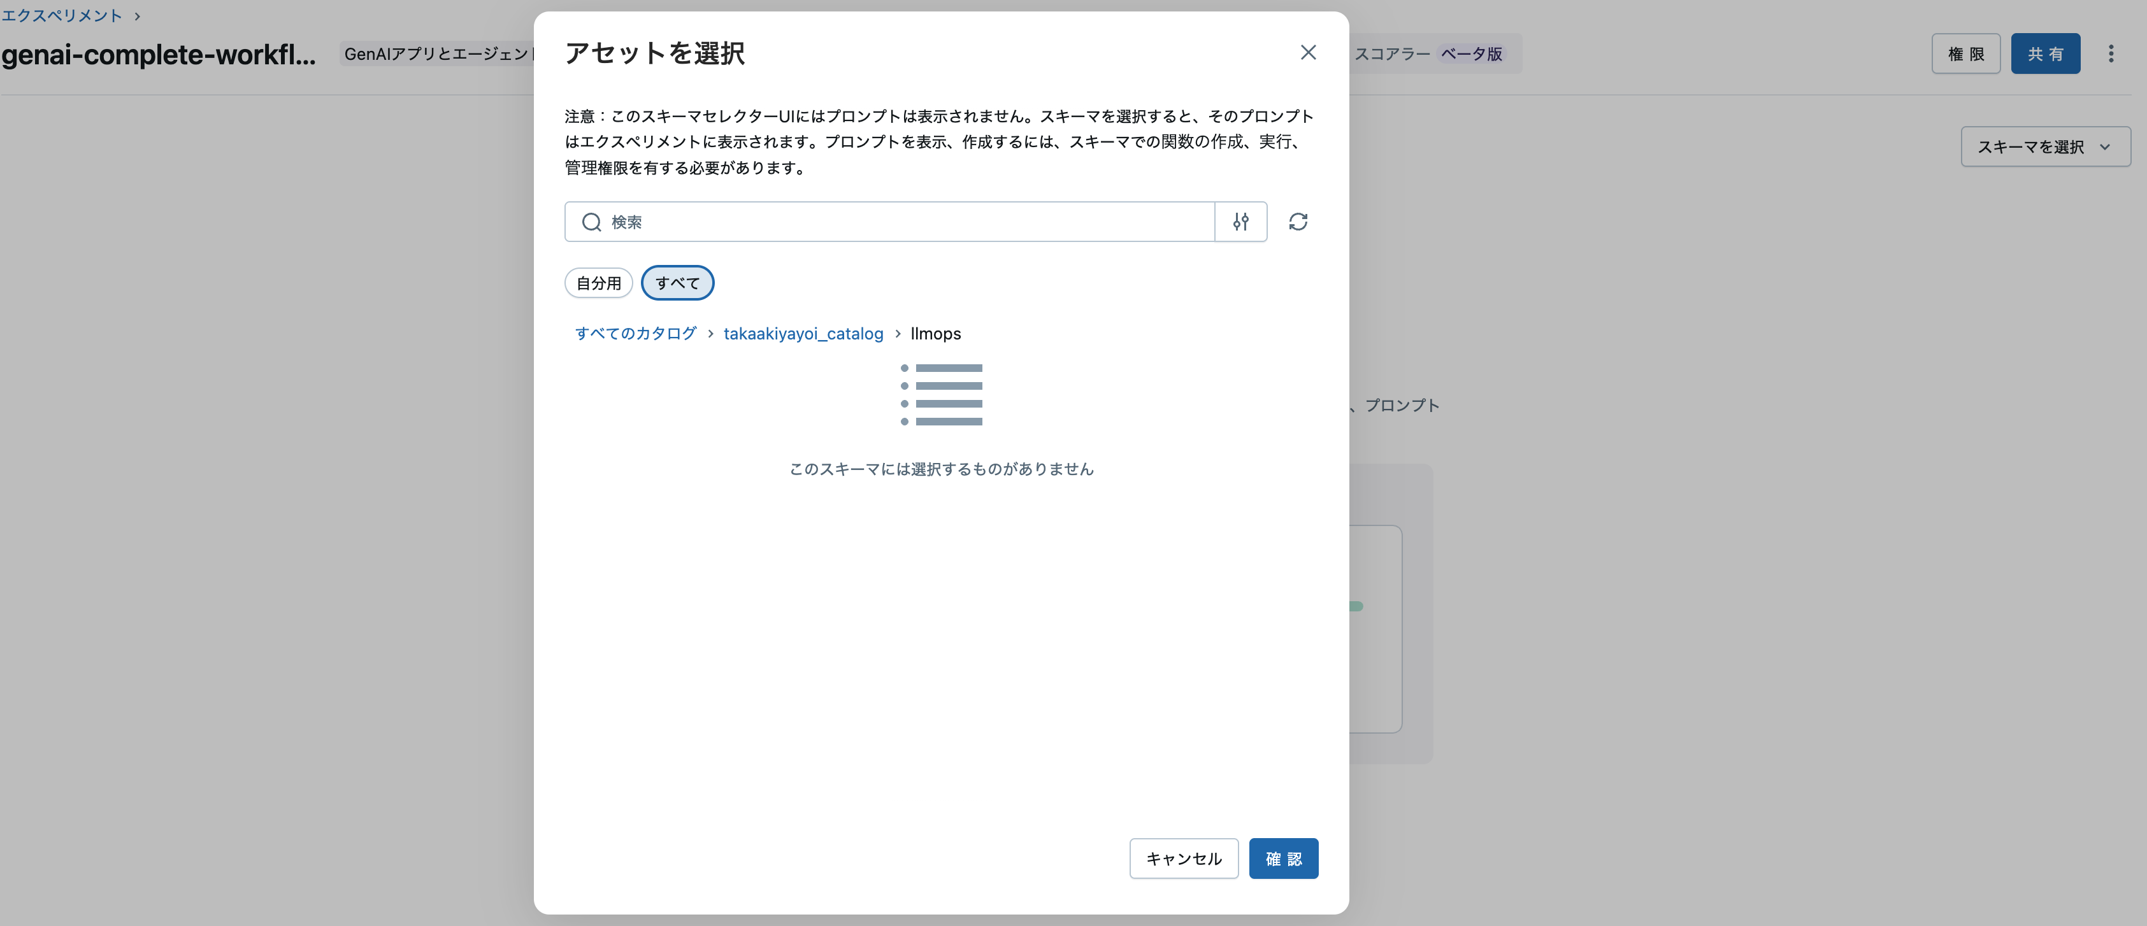Go to エクスペリメント via the breadcrumb
2147x926 pixels.
[x=61, y=15]
